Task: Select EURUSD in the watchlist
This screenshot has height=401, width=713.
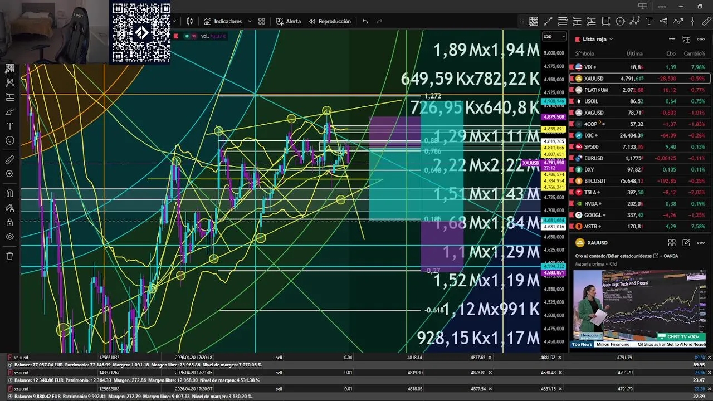Action: tap(639, 158)
